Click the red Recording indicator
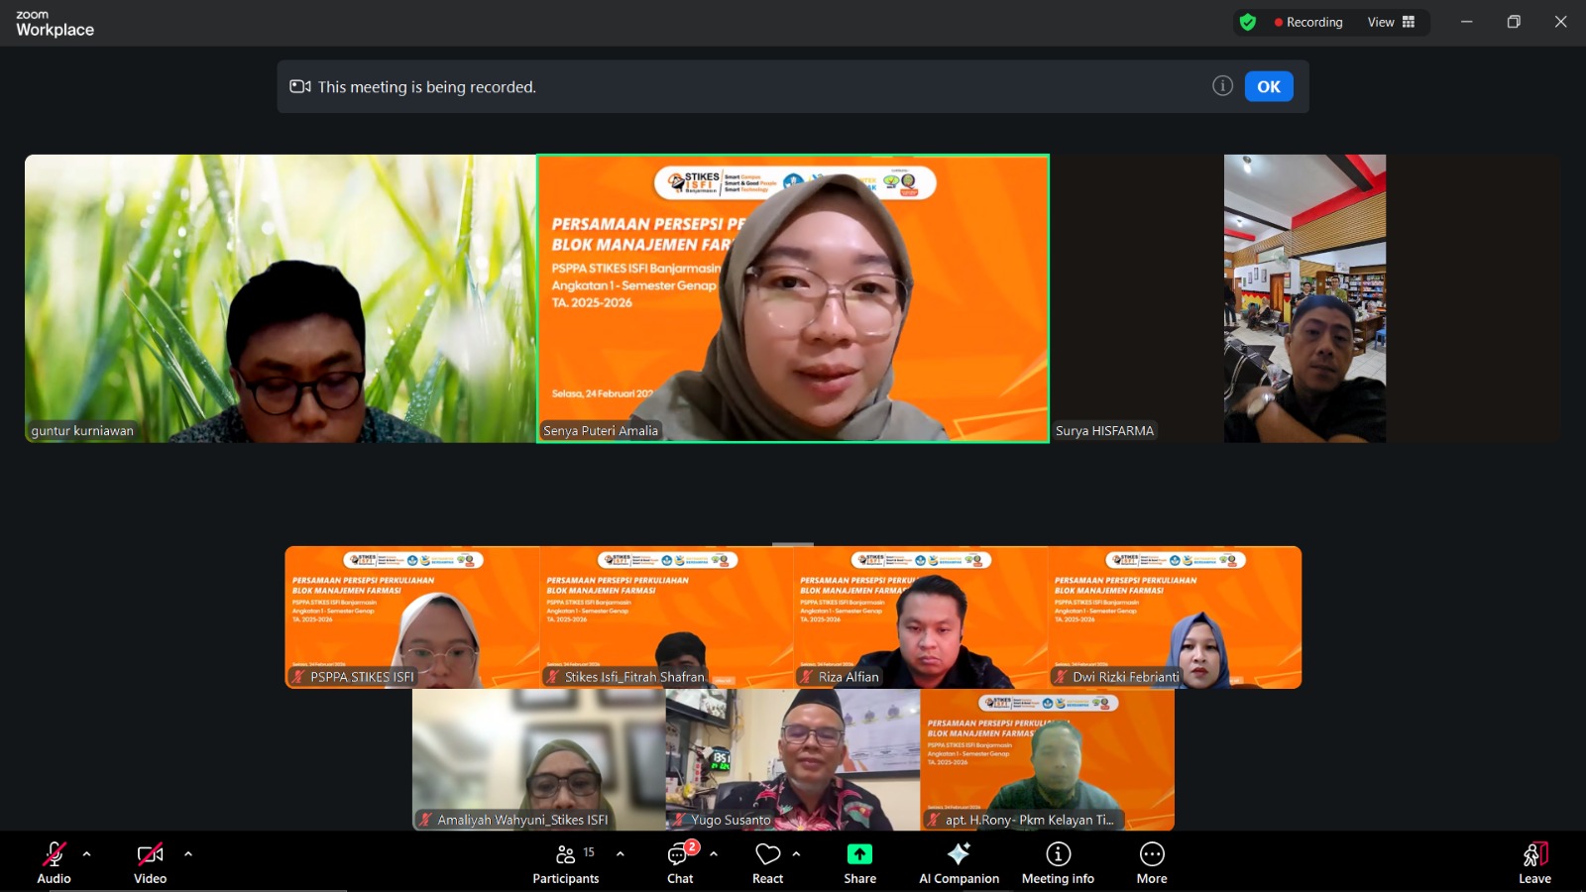Viewport: 1586px width, 892px height. pos(1308,22)
